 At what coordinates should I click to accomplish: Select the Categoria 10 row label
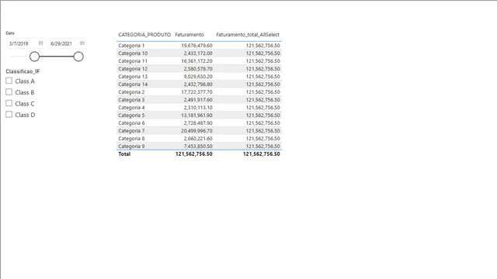[x=133, y=53]
